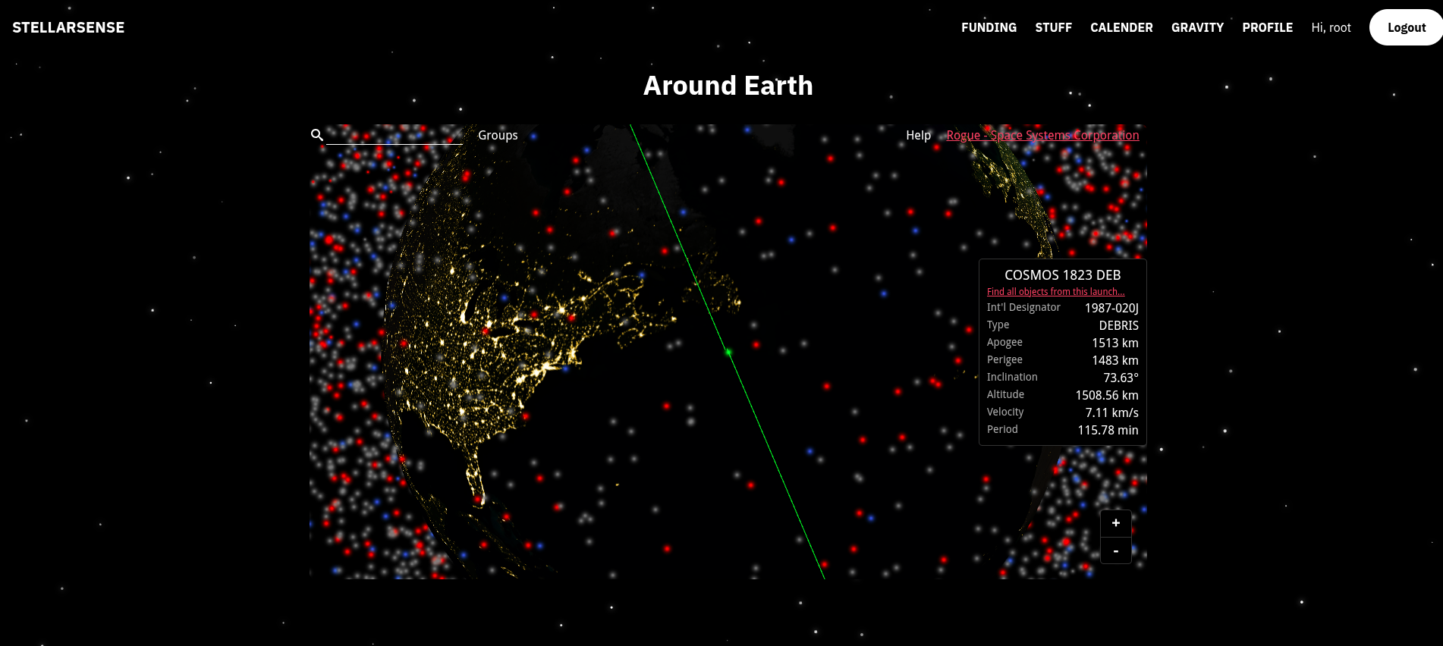The width and height of the screenshot is (1443, 646).
Task: Zoom out with the minus button
Action: click(x=1115, y=550)
